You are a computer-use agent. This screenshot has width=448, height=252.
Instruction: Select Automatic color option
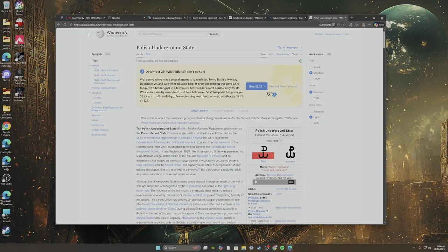pos(311,112)
